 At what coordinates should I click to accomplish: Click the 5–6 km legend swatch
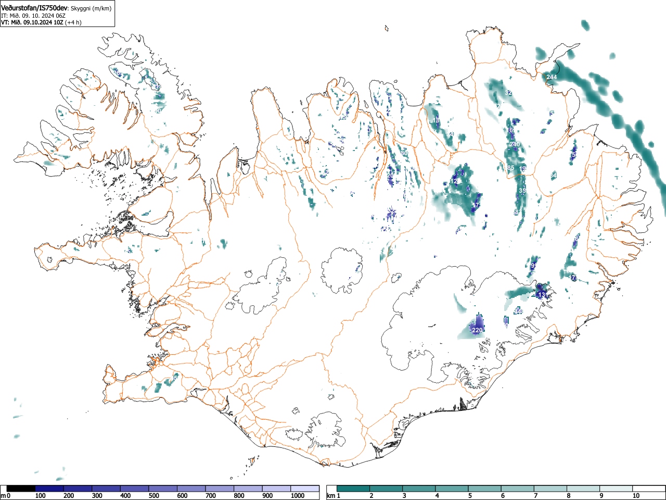(484, 489)
